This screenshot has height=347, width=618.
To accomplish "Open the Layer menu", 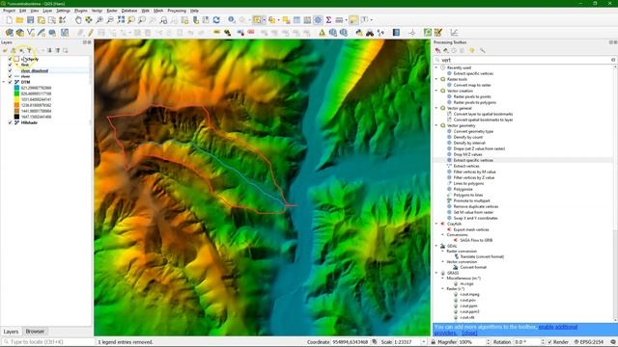I will click(x=47, y=11).
